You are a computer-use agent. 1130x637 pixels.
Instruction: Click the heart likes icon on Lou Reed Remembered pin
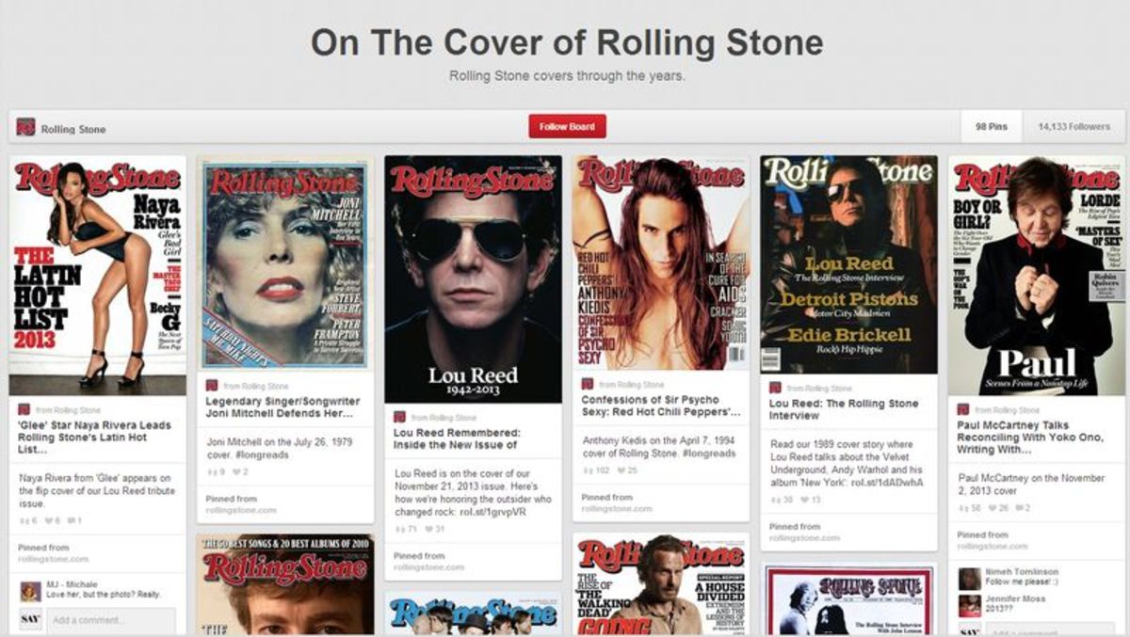pyautogui.click(x=428, y=530)
